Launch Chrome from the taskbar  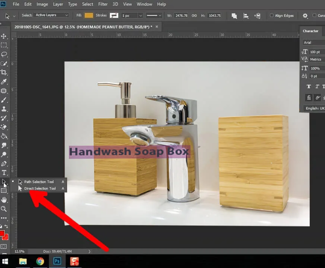(x=40, y=261)
